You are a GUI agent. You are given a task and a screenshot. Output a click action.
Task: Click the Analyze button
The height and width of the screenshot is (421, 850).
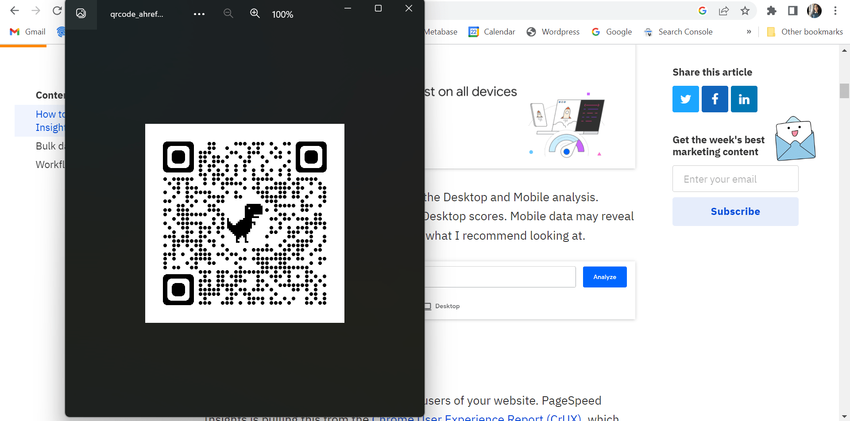(x=604, y=276)
